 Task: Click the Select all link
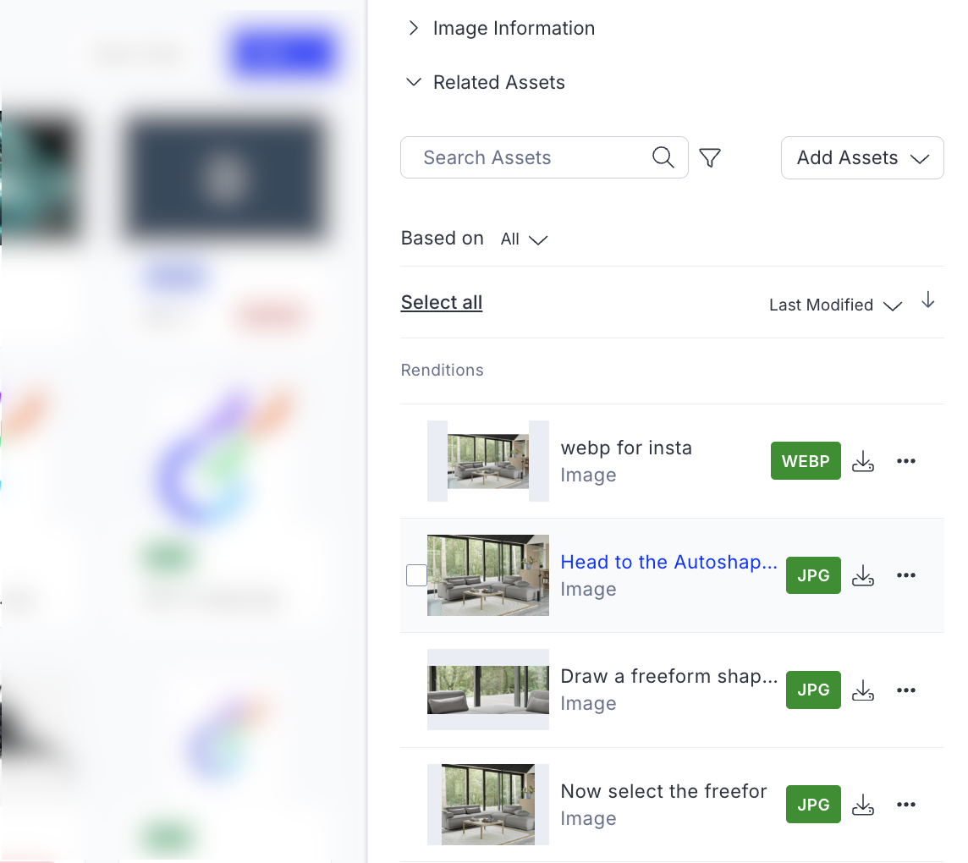pyautogui.click(x=442, y=303)
